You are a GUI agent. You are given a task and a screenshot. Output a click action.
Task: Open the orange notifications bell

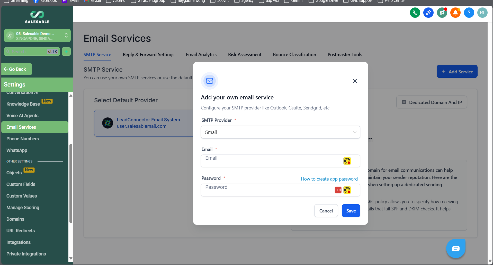pyautogui.click(x=455, y=13)
